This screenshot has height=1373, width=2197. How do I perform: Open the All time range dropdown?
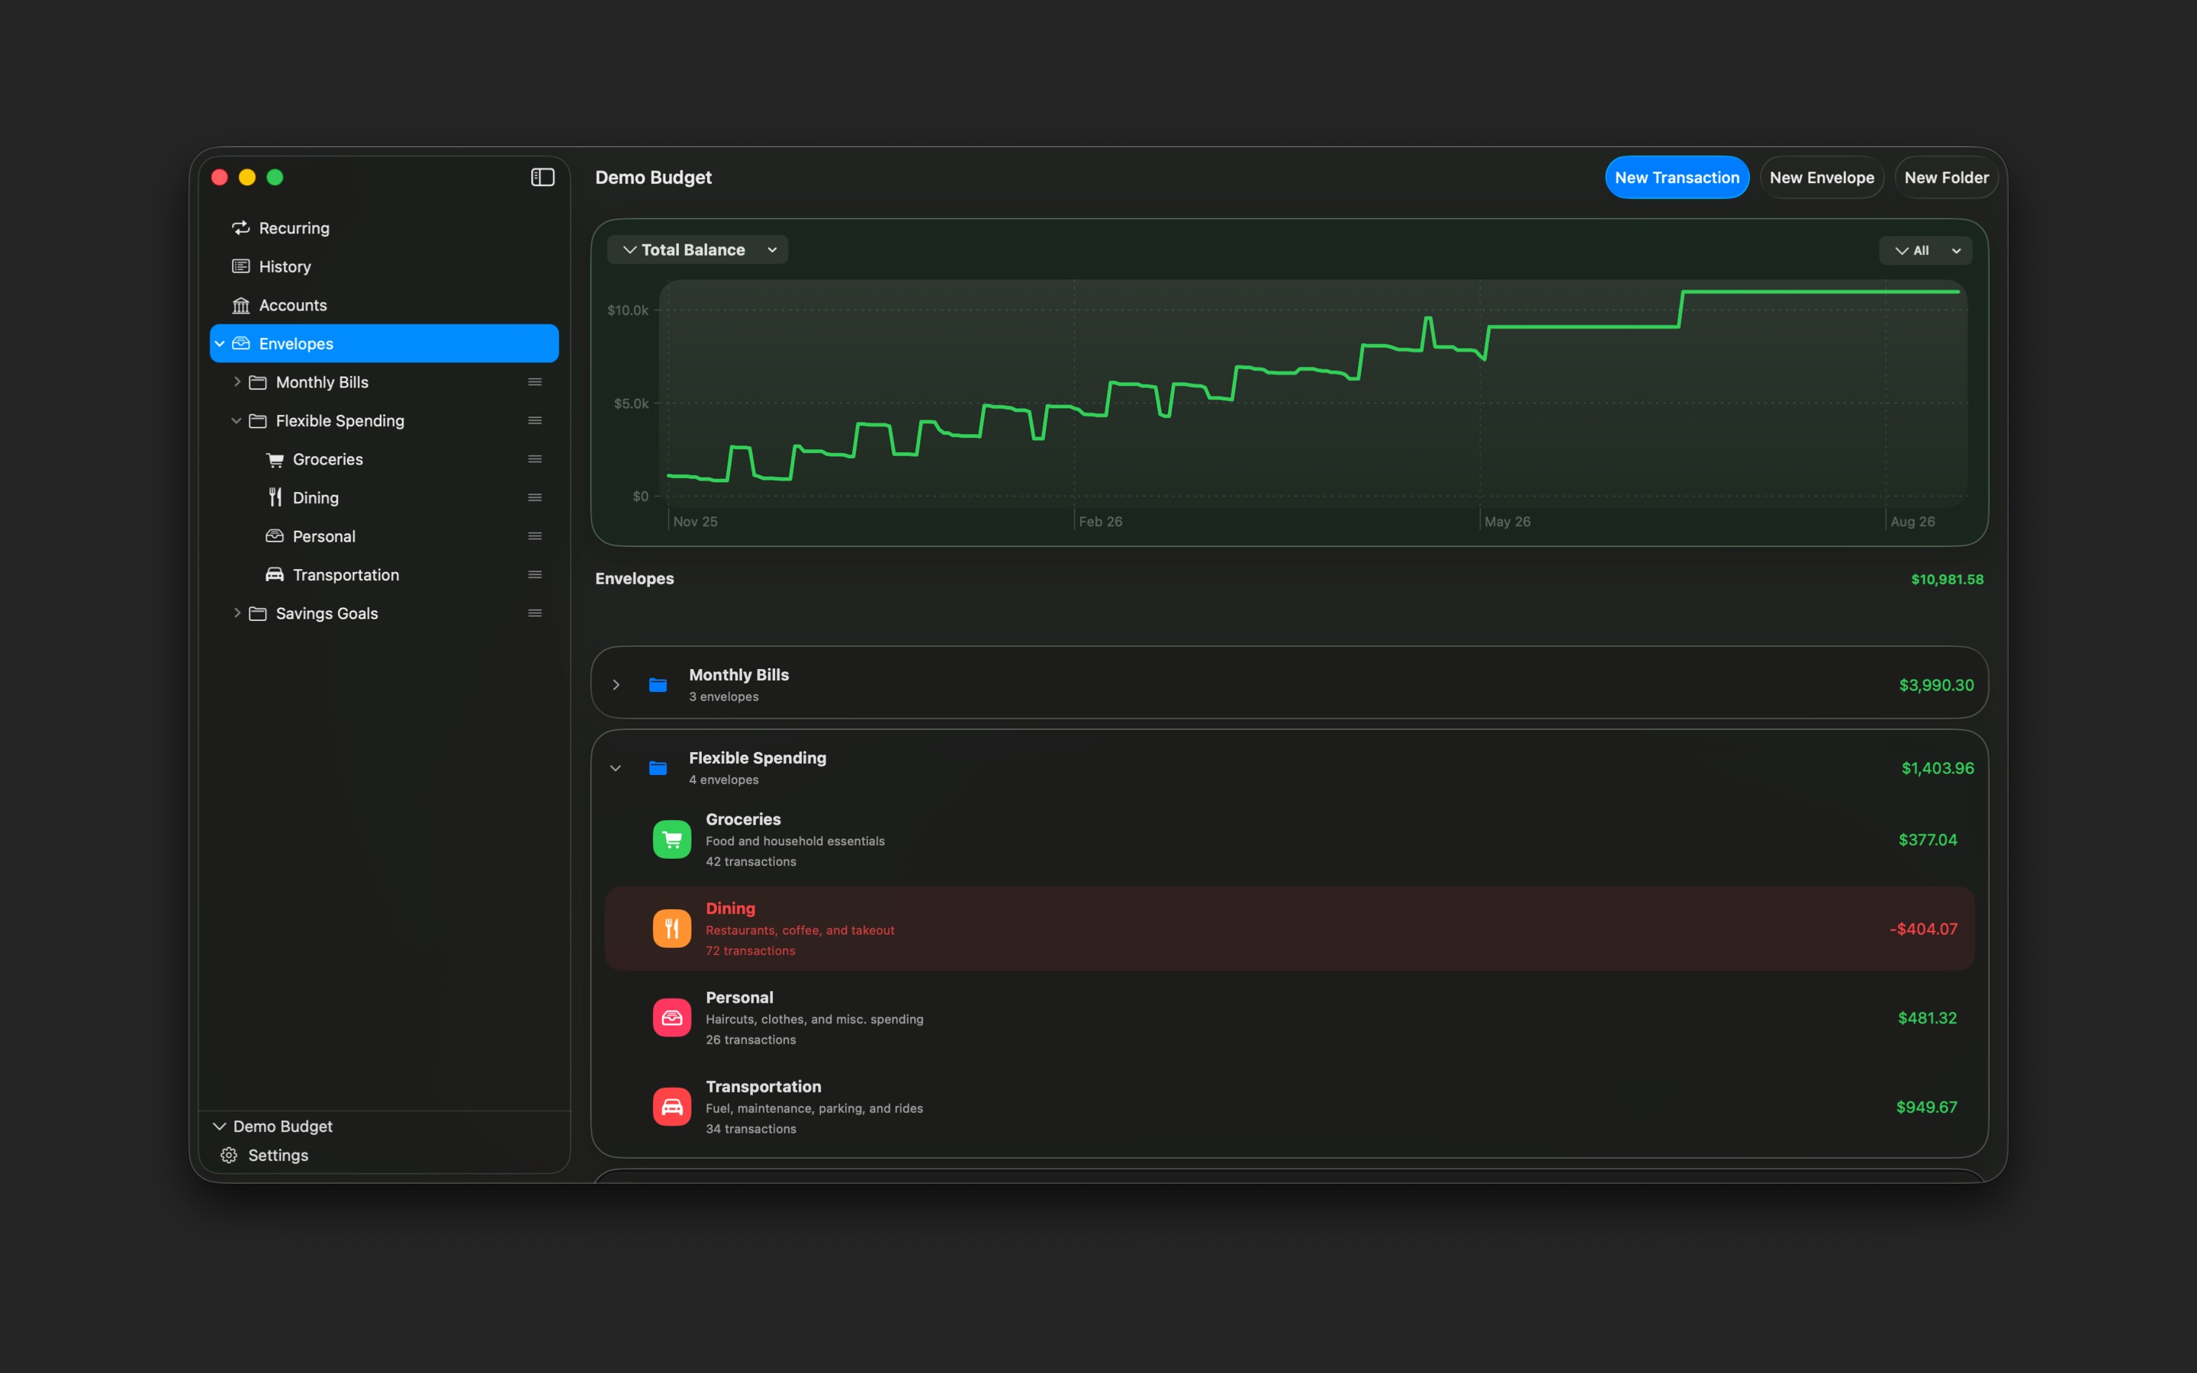pos(1925,251)
